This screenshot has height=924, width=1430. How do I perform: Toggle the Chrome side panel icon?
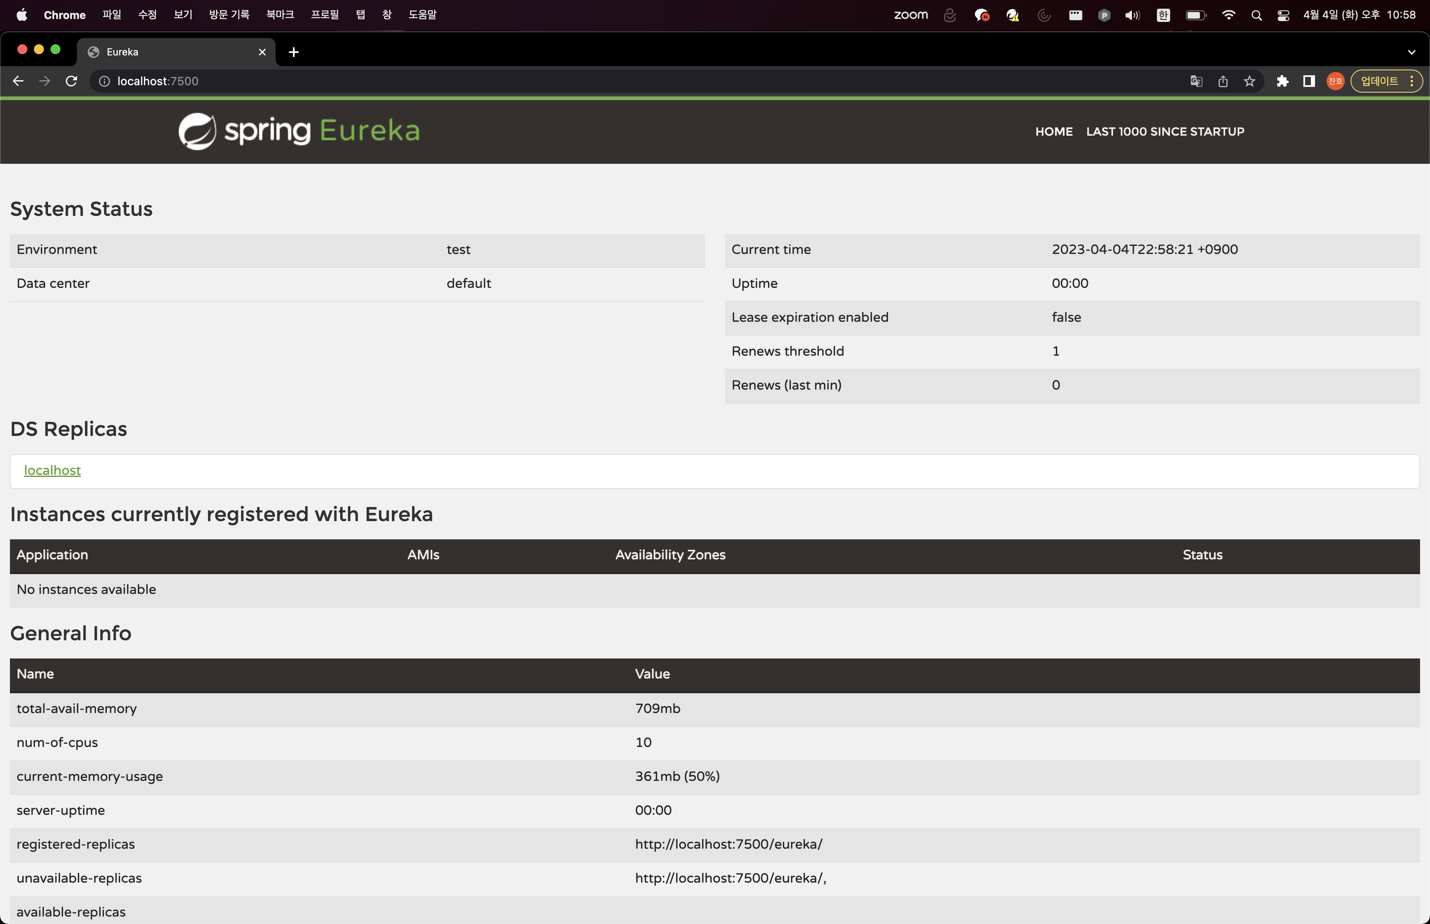[1309, 81]
